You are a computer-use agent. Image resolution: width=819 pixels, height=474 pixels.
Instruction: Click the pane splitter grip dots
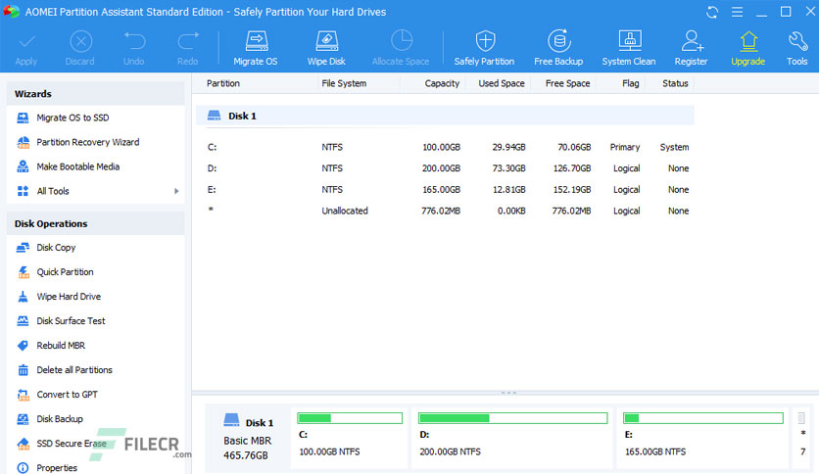click(x=508, y=393)
